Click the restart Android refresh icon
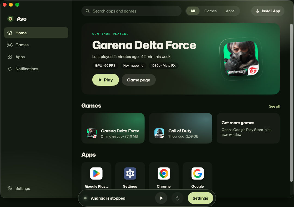Viewport: 294px width, 207px height. [x=177, y=198]
